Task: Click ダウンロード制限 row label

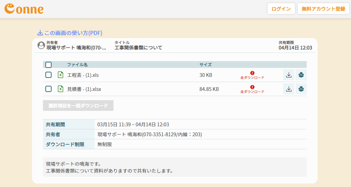Action: pos(65,144)
